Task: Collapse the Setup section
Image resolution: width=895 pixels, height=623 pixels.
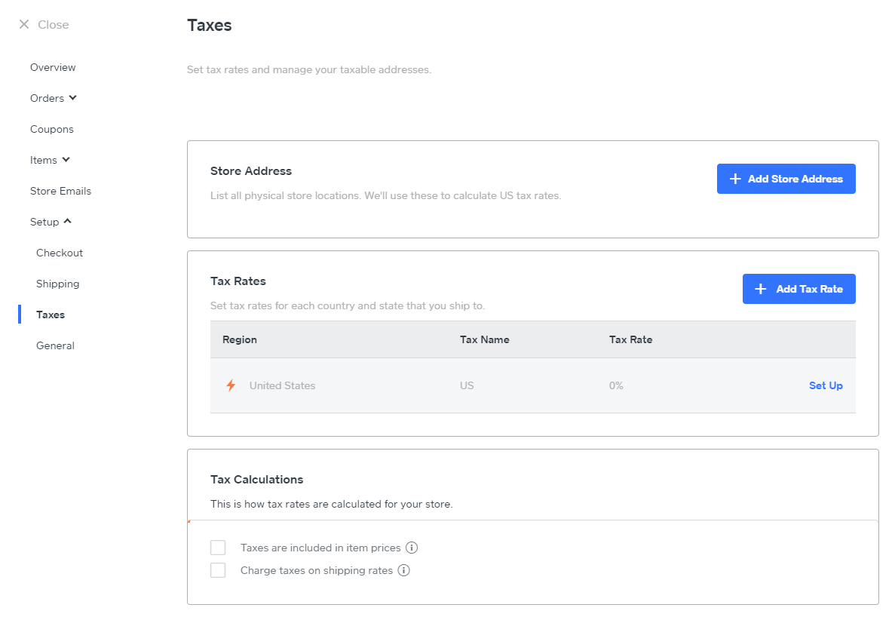Action: point(68,222)
